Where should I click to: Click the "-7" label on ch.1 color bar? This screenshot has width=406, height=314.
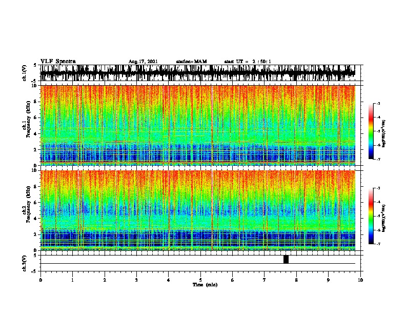pyautogui.click(x=378, y=159)
